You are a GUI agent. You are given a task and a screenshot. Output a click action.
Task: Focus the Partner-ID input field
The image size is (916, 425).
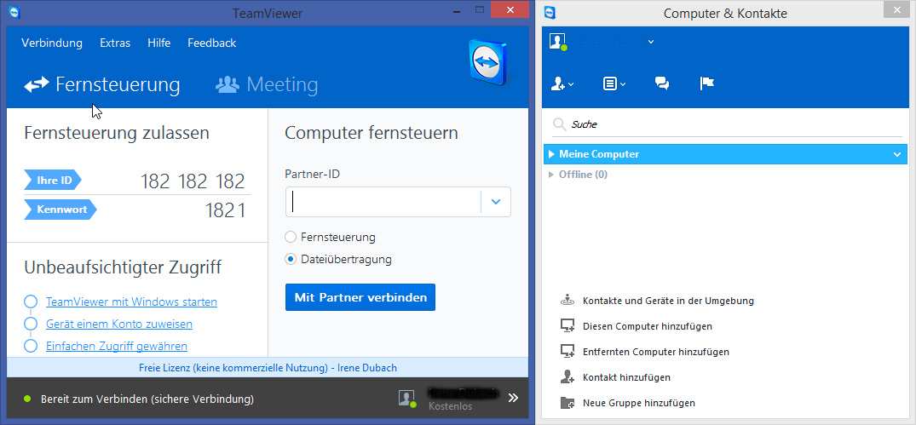click(383, 202)
